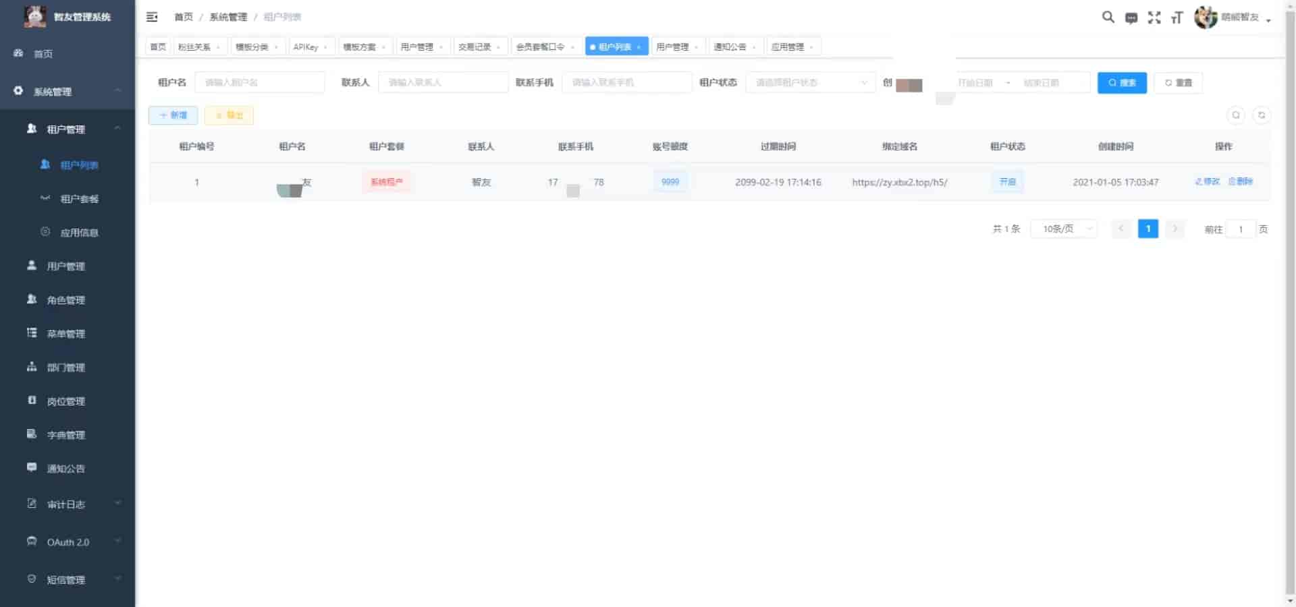Click the table refresh icon

(x=1262, y=115)
